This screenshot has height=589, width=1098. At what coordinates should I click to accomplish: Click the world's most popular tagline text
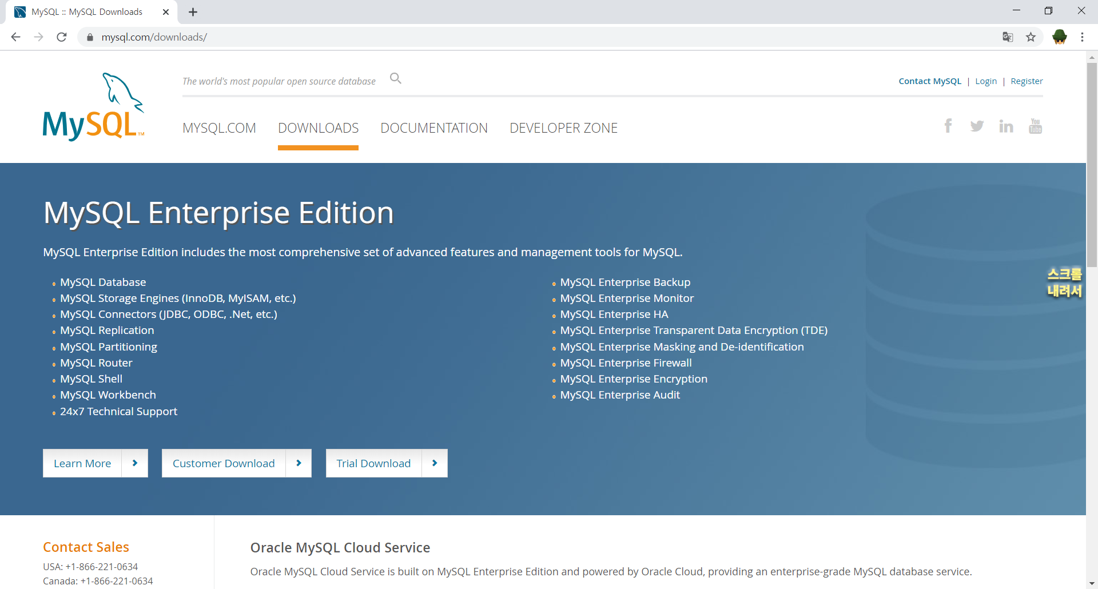click(x=279, y=81)
